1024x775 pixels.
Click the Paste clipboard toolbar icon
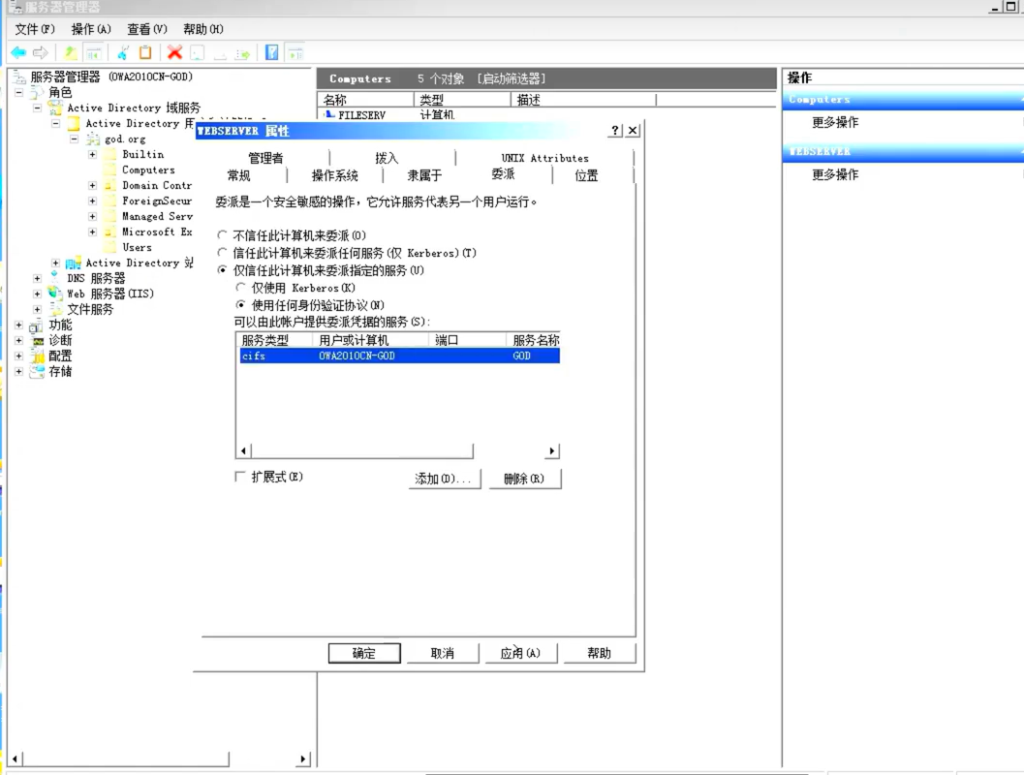point(145,52)
